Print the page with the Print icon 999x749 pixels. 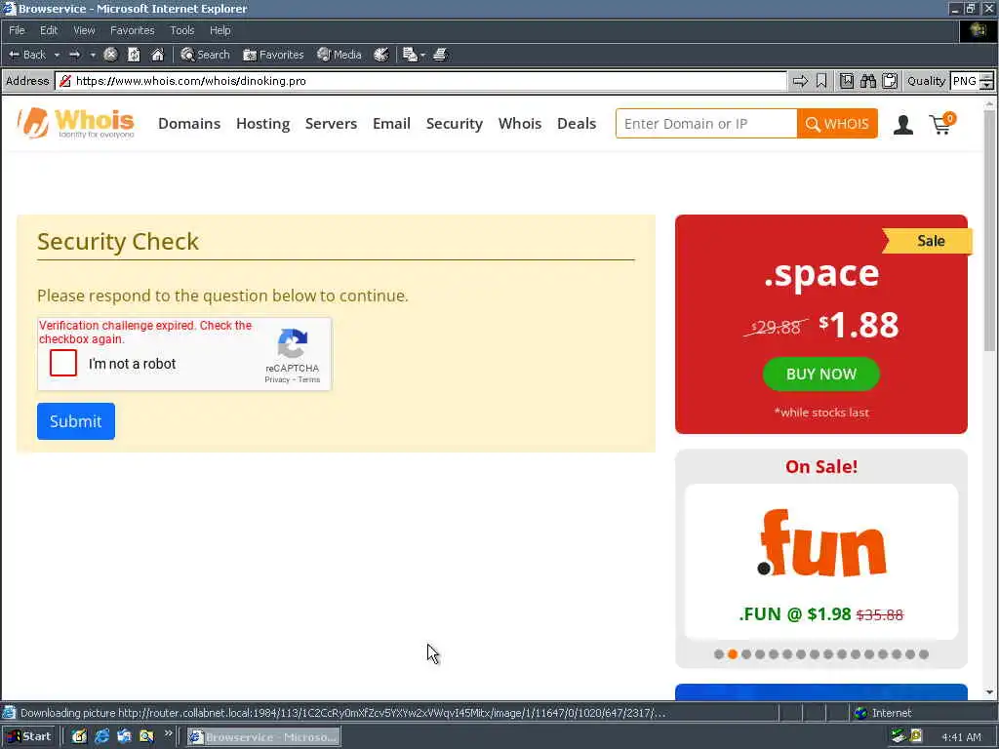click(x=440, y=55)
